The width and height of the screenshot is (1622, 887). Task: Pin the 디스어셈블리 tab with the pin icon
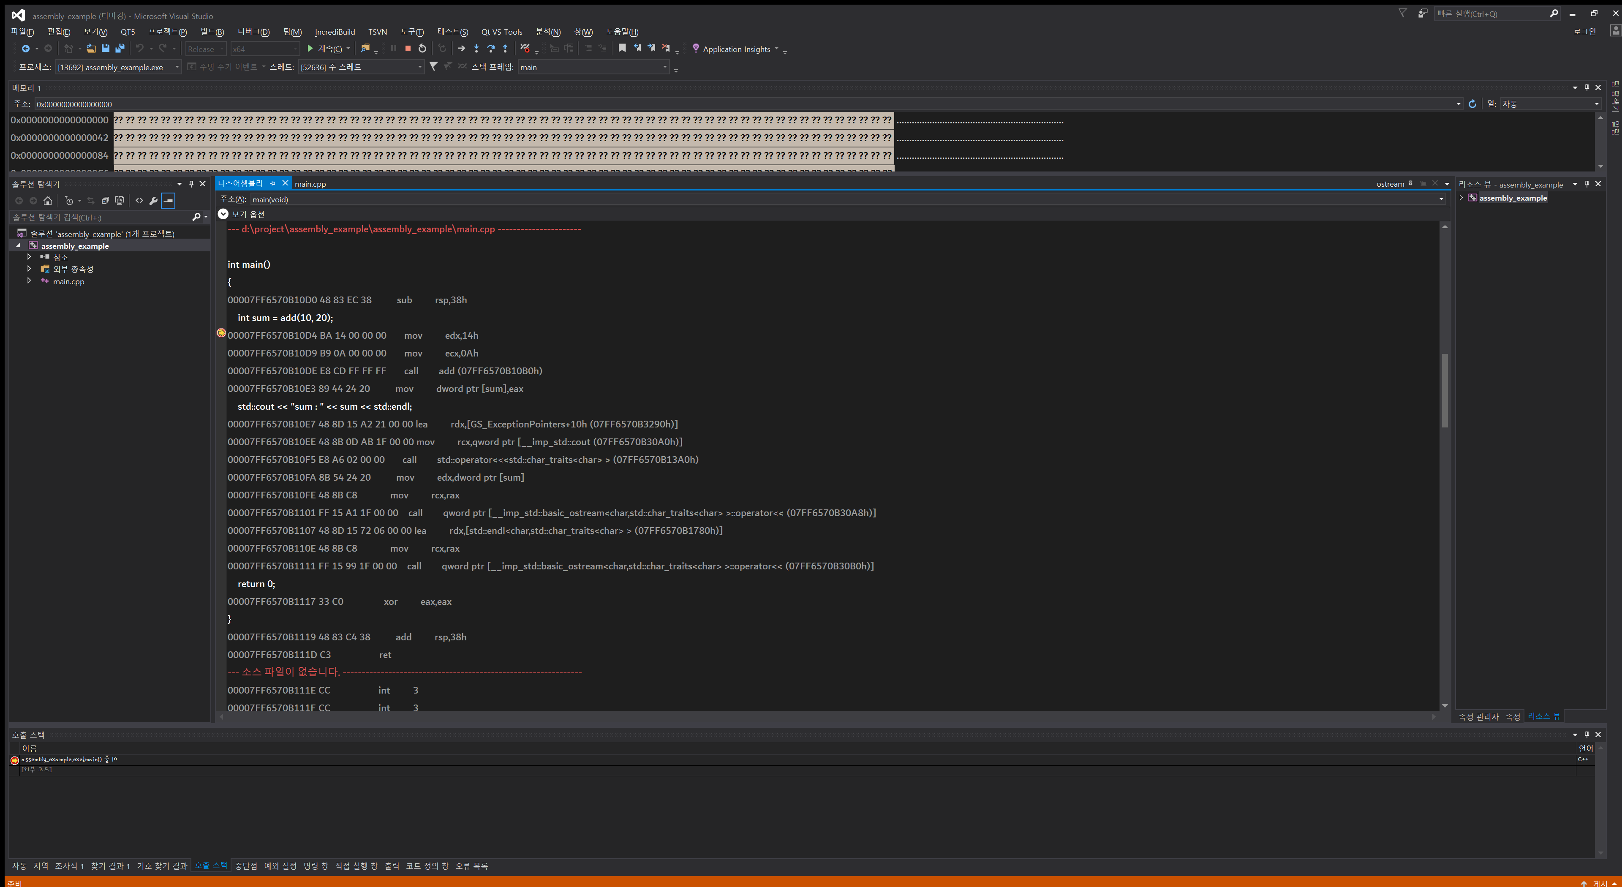(272, 183)
